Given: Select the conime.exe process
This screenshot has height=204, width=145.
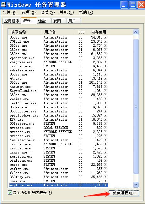Looking at the screenshot, I should [x=59, y=99].
